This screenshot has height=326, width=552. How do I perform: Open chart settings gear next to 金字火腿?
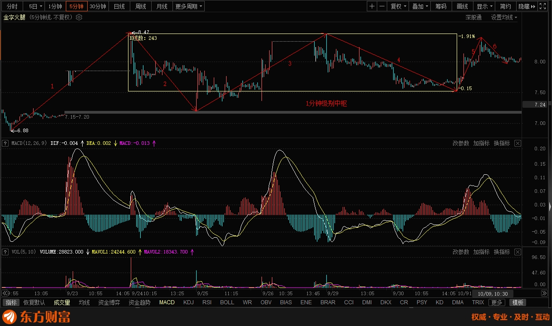79,17
